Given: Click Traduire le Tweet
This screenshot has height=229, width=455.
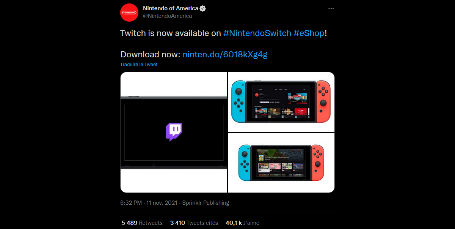Looking at the screenshot, I should (x=138, y=64).
